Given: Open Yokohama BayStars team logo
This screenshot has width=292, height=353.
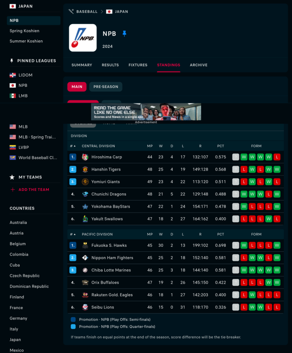Looking at the screenshot, I should (x=85, y=207).
